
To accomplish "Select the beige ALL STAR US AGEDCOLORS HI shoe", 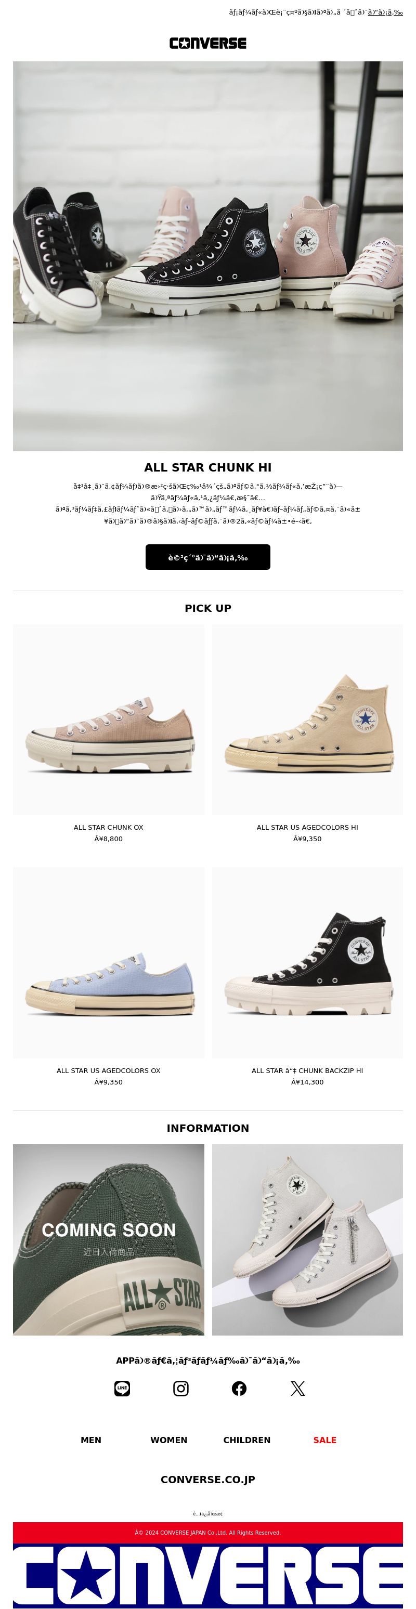I will pos(307,720).
